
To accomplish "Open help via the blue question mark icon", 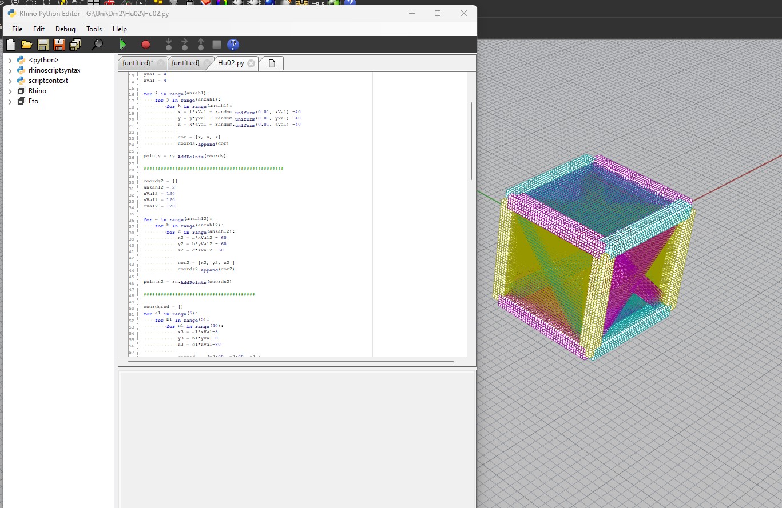I will [233, 44].
